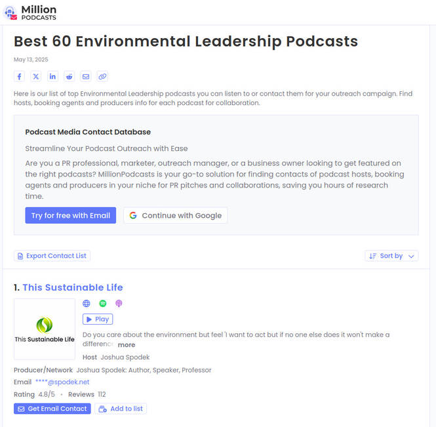Click Export Contact List
This screenshot has width=436, height=427.
point(52,256)
